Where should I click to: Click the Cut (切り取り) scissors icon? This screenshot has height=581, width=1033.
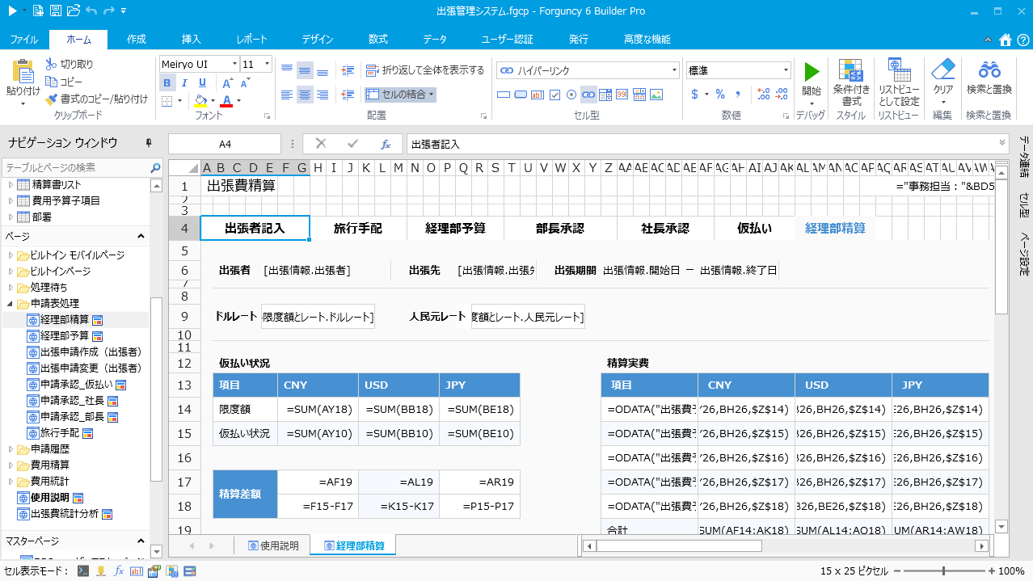coord(51,64)
